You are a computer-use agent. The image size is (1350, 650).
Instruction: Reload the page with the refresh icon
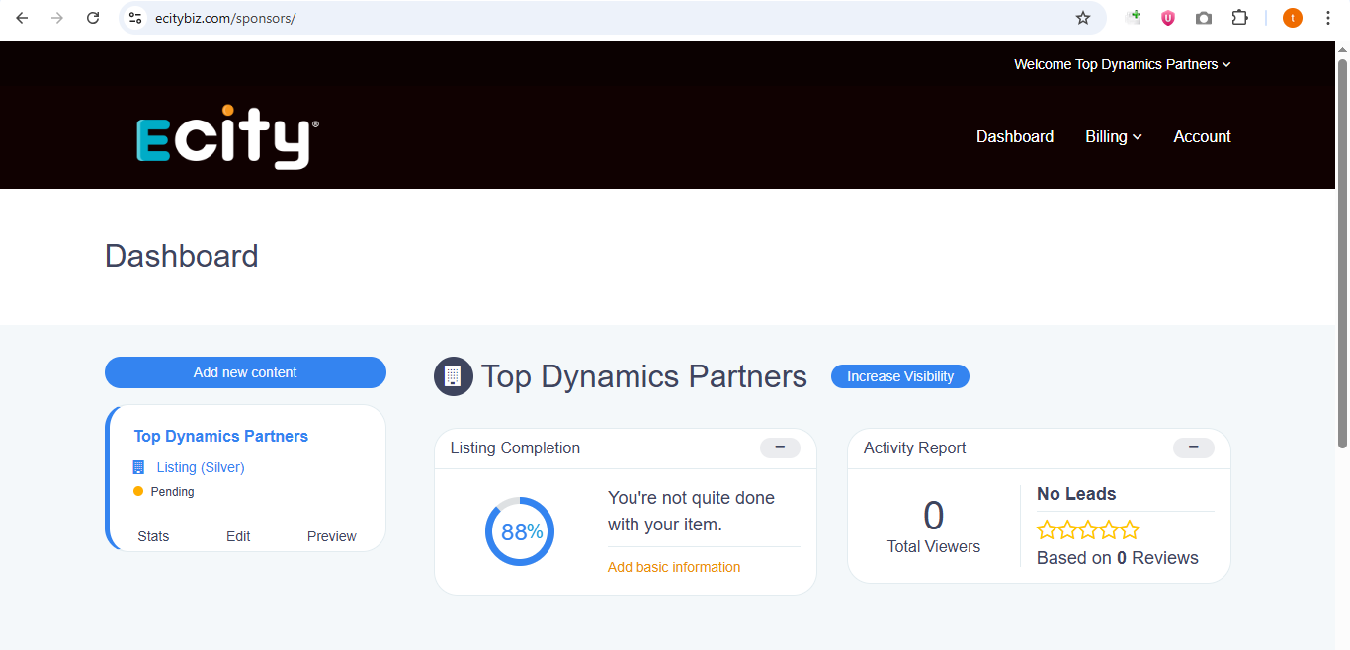93,18
